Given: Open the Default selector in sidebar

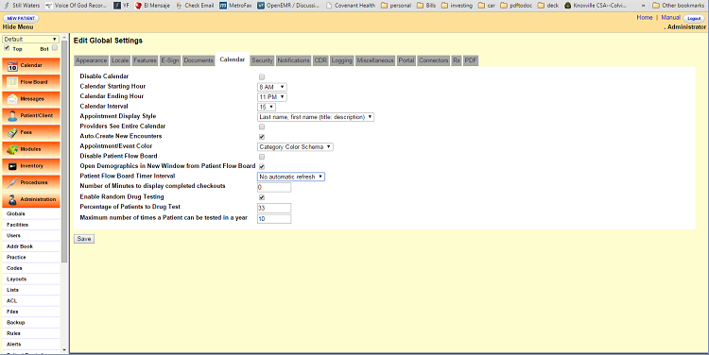Looking at the screenshot, I should [31, 40].
